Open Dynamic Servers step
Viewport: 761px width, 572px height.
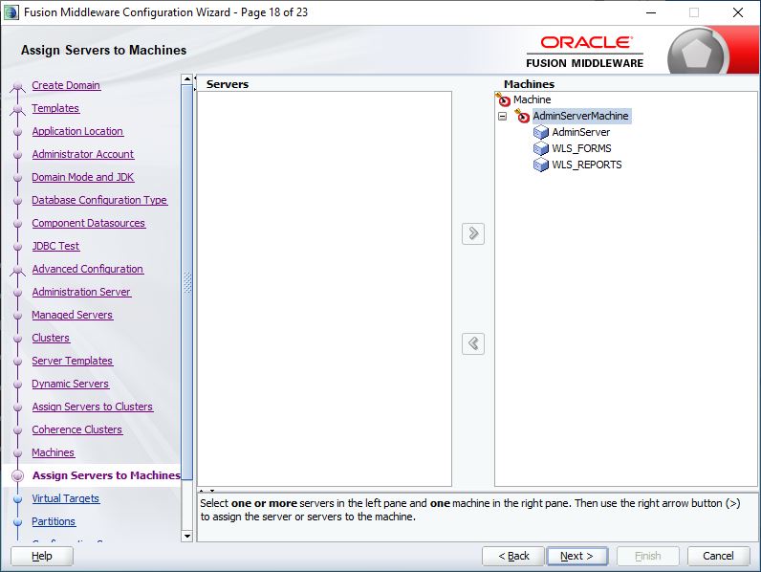coord(71,384)
